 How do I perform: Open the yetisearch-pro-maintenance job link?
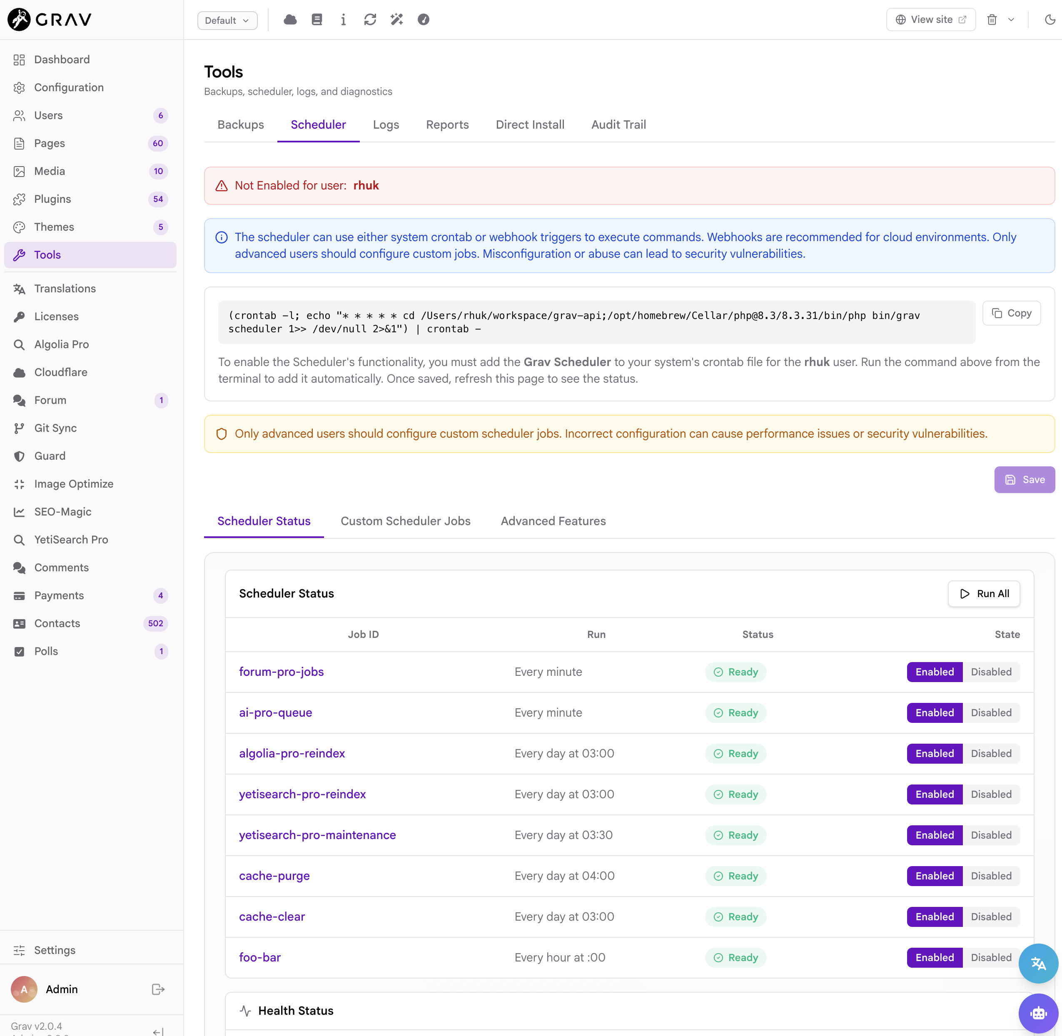point(317,835)
